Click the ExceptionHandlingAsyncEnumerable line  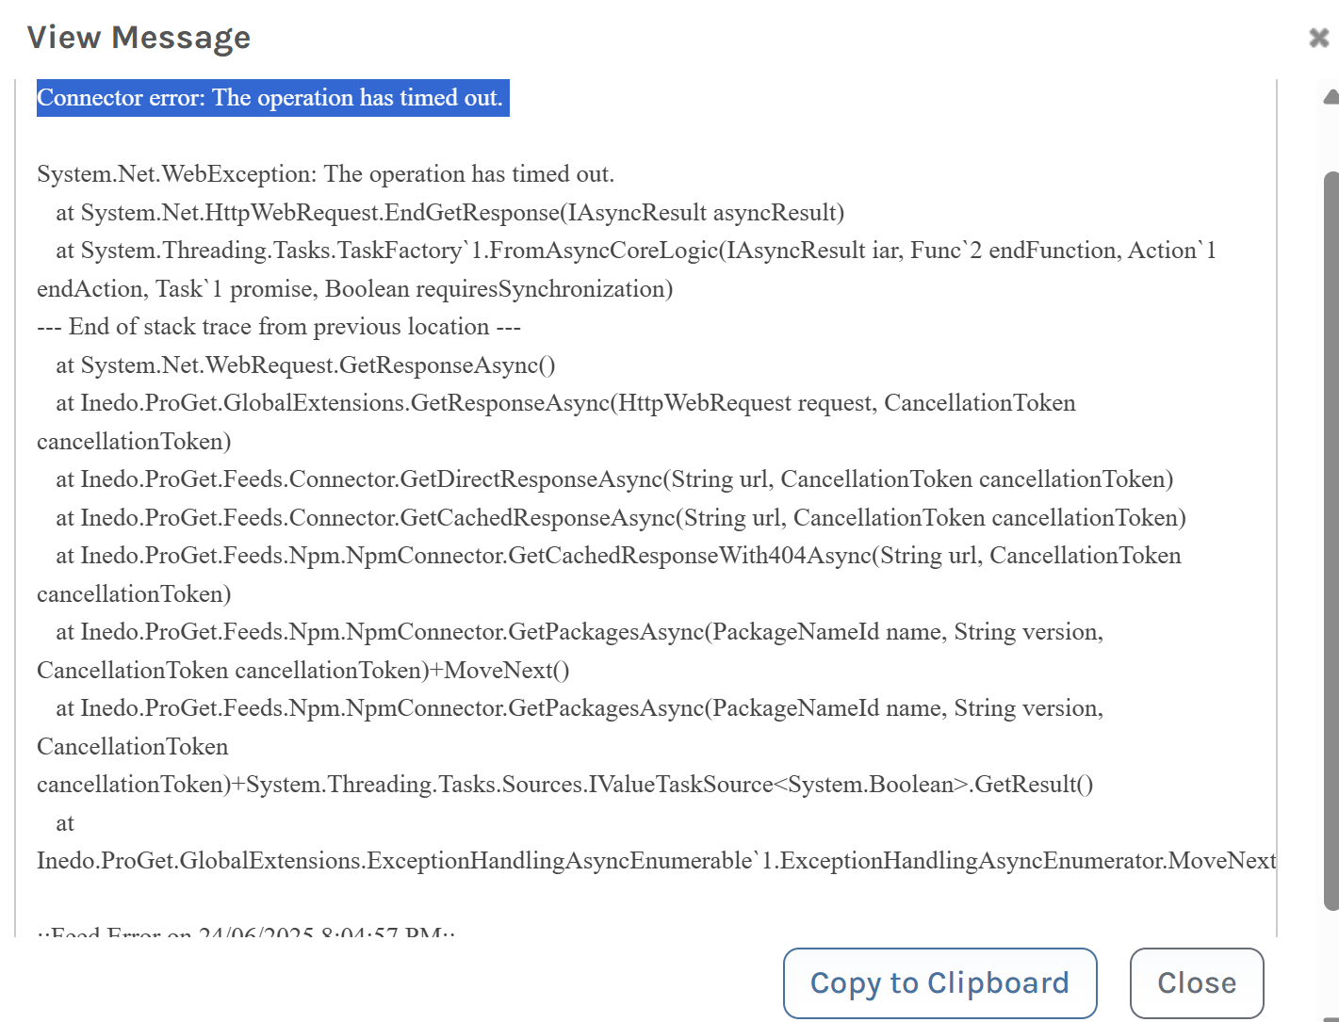coord(656,861)
